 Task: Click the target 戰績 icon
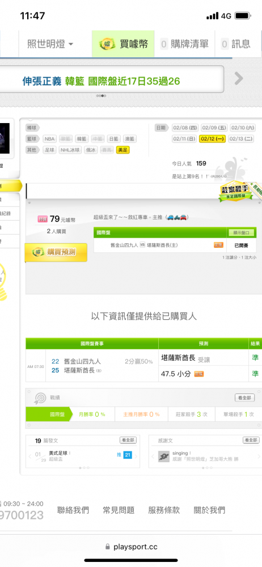coord(39,398)
